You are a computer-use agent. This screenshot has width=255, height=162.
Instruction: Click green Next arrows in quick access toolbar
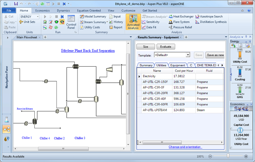pyautogui.click(x=42, y=4)
